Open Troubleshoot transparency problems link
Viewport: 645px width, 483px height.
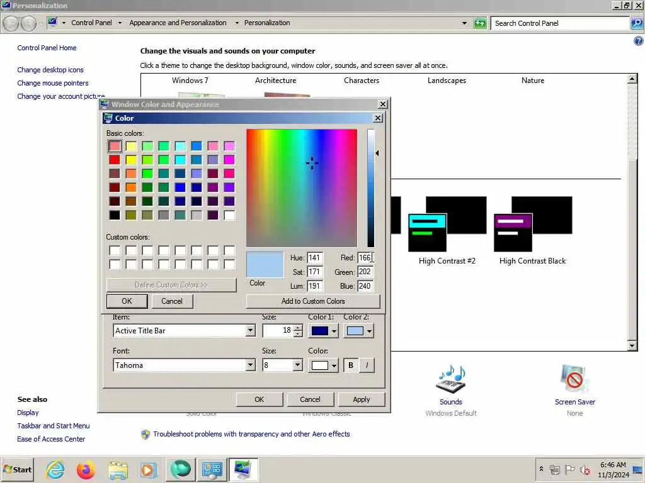[251, 434]
